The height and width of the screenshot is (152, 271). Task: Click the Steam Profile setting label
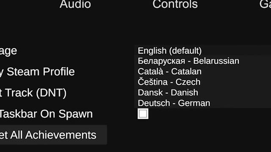point(37,72)
